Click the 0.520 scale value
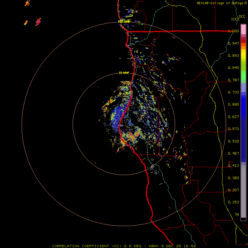This screenshot has width=248, height=248. (x=233, y=141)
